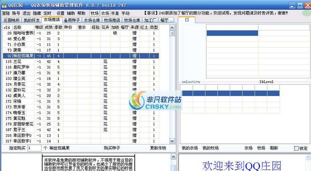Click the 牧场 button below right panel
This screenshot has width=311, height=171.
click(x=261, y=148)
